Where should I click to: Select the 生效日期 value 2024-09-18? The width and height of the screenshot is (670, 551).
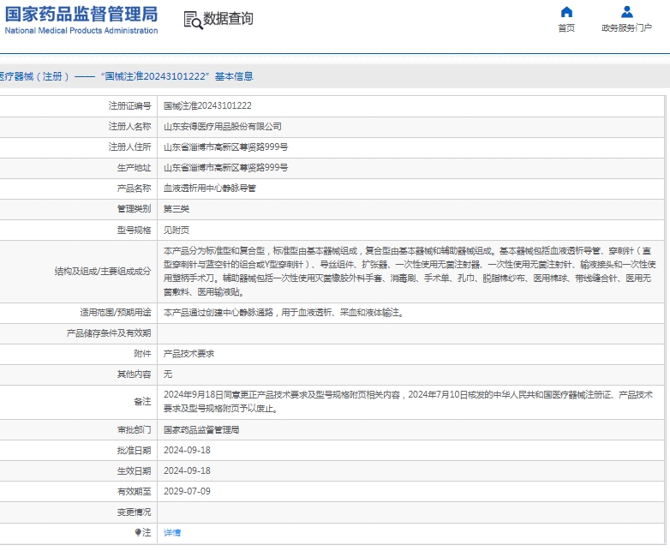187,470
